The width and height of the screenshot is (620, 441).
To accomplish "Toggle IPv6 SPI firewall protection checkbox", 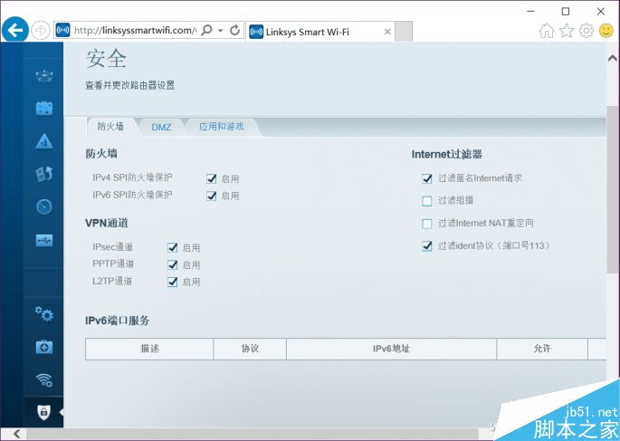I will 212,196.
